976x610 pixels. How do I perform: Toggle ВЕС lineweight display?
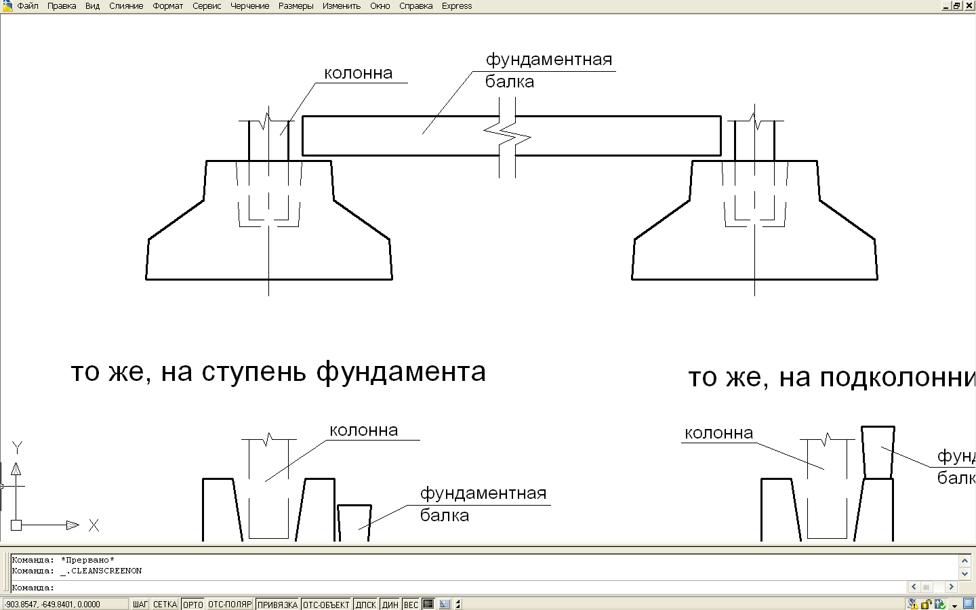411,605
